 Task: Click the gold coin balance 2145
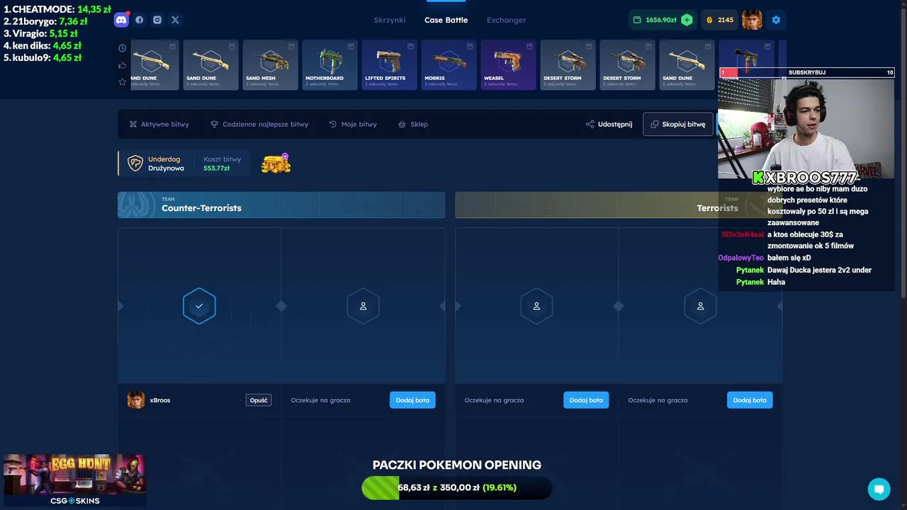coord(719,20)
